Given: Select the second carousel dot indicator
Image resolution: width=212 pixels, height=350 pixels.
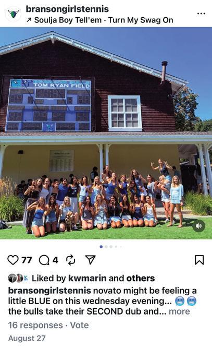Looking at the screenshot, I should [x=106, y=247].
